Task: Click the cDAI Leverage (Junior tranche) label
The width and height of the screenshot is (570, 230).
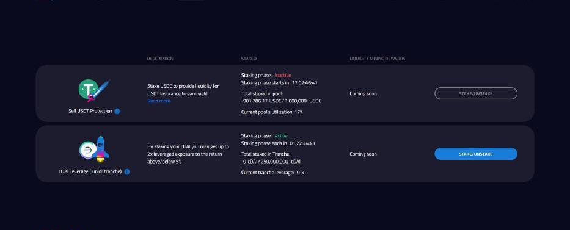Action: click(90, 171)
